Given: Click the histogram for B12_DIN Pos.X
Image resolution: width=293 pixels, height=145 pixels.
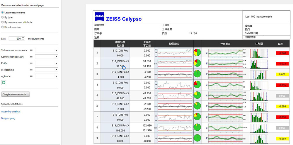Looking at the screenshot, I should pyautogui.click(x=259, y=96).
